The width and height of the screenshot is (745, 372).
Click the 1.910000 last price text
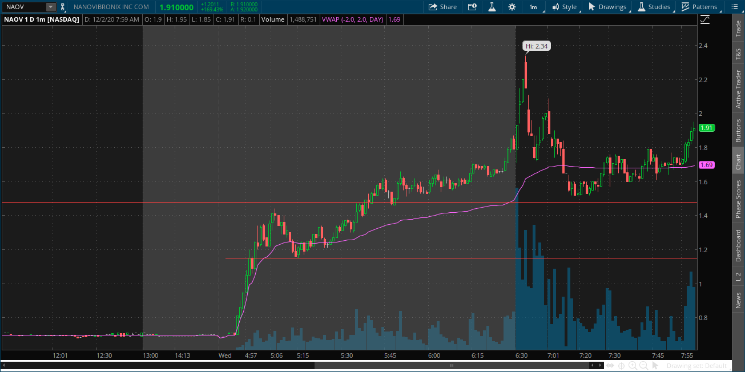point(176,7)
